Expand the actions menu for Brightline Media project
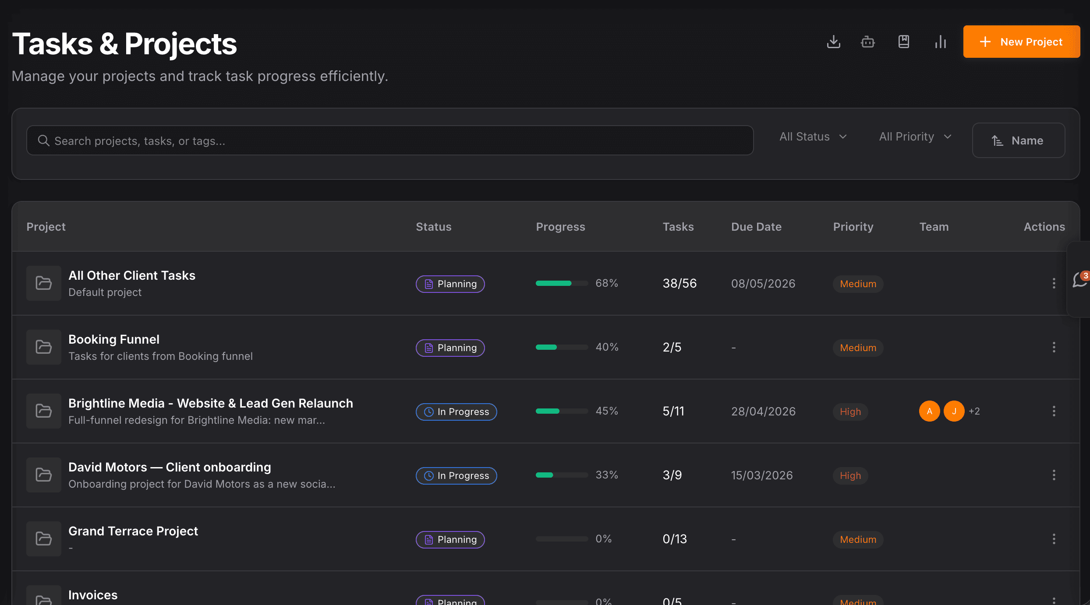This screenshot has height=605, width=1090. [x=1054, y=411]
